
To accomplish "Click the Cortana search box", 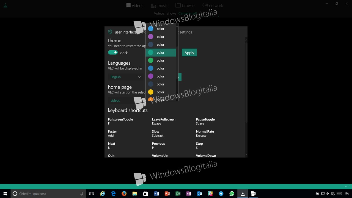I will 48,194.
